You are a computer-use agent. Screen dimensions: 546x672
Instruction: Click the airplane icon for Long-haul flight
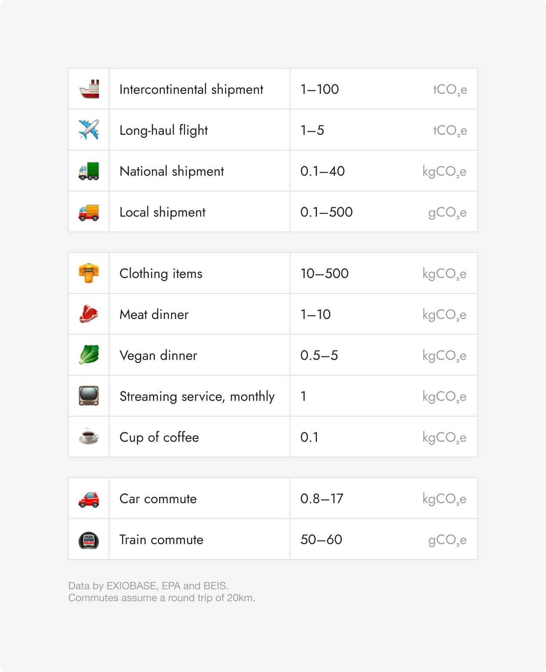point(89,130)
